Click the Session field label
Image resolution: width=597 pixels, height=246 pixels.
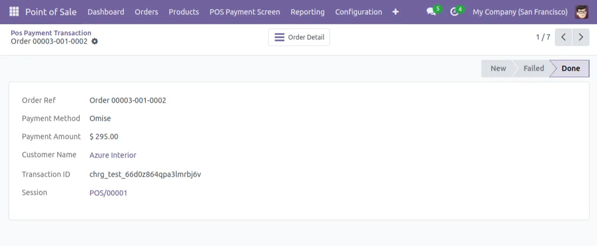35,192
